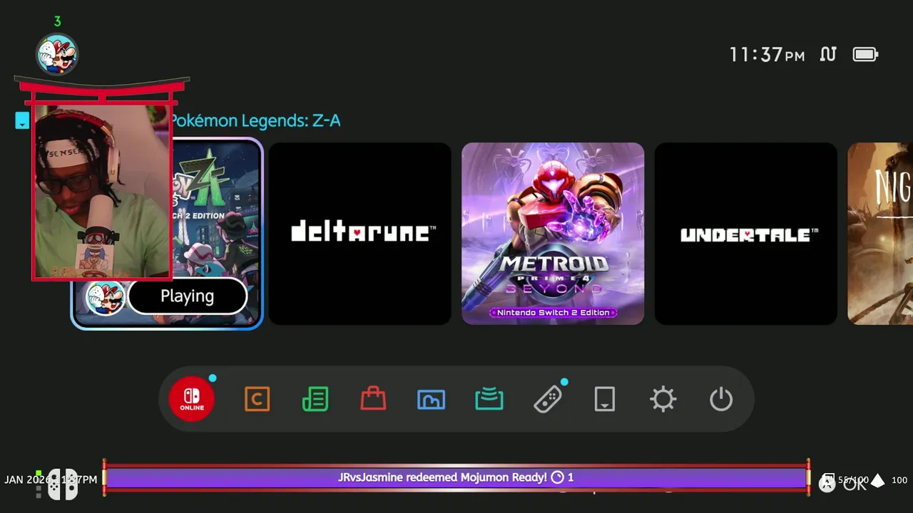Open the Album icon
913x513 pixels.
[x=431, y=399]
